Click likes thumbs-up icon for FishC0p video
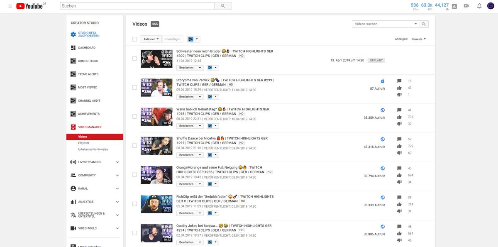Screen dimensions: 498x247 (399, 204)
